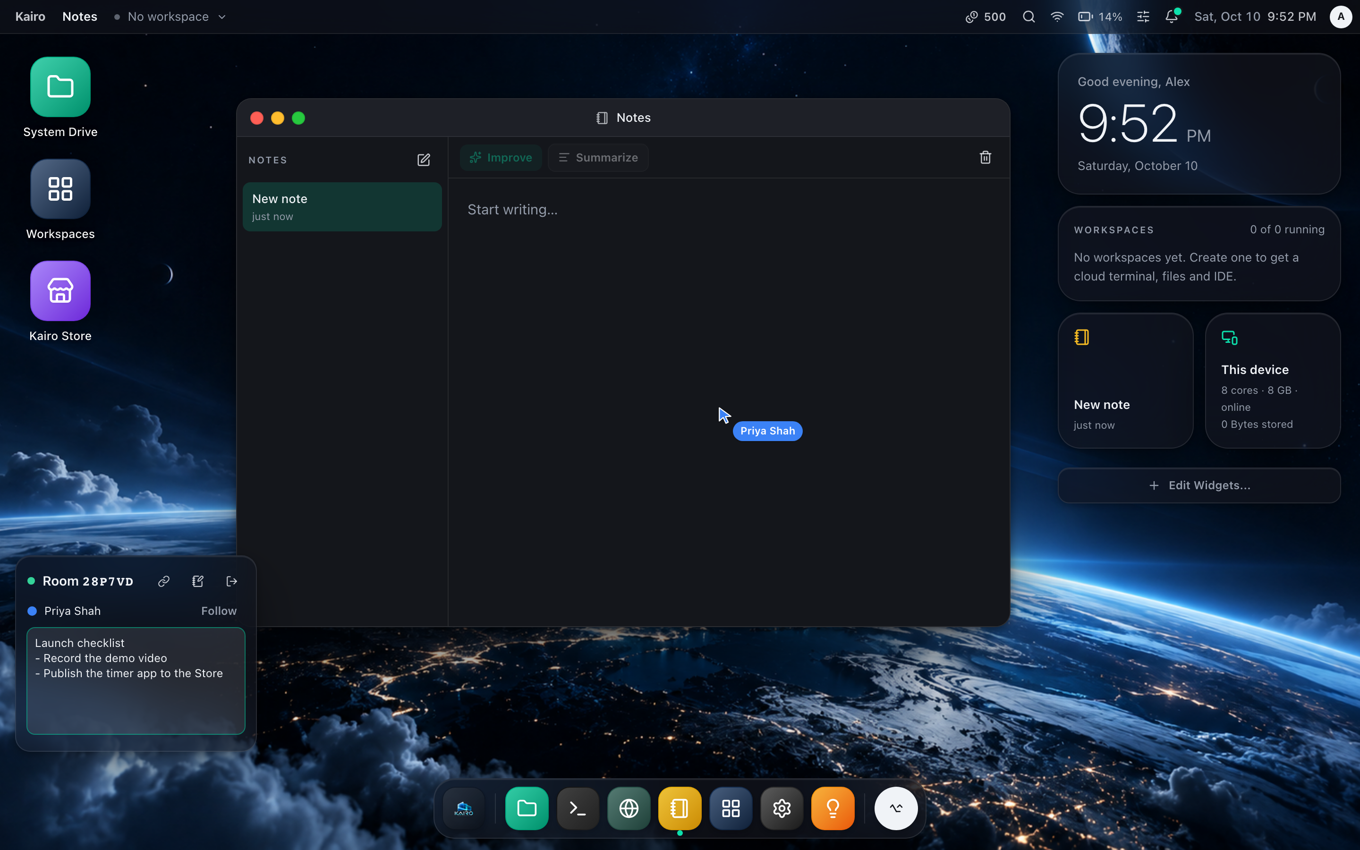1360x850 pixels.
Task: Open Settings gear in dock
Action: pos(782,808)
